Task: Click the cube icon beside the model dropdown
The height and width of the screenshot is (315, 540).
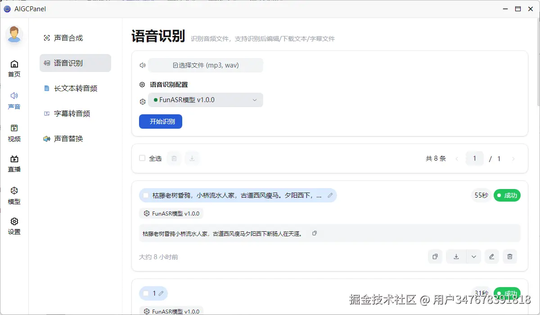Action: tap(143, 102)
